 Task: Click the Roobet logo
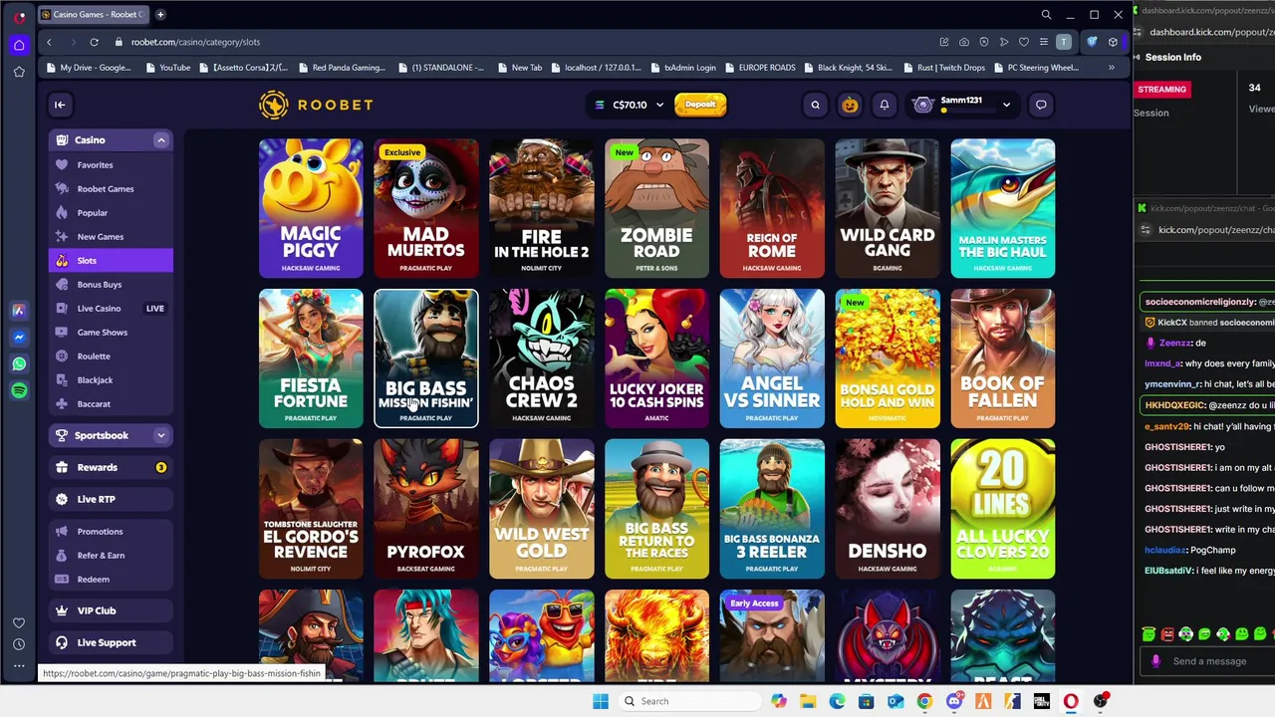click(316, 105)
